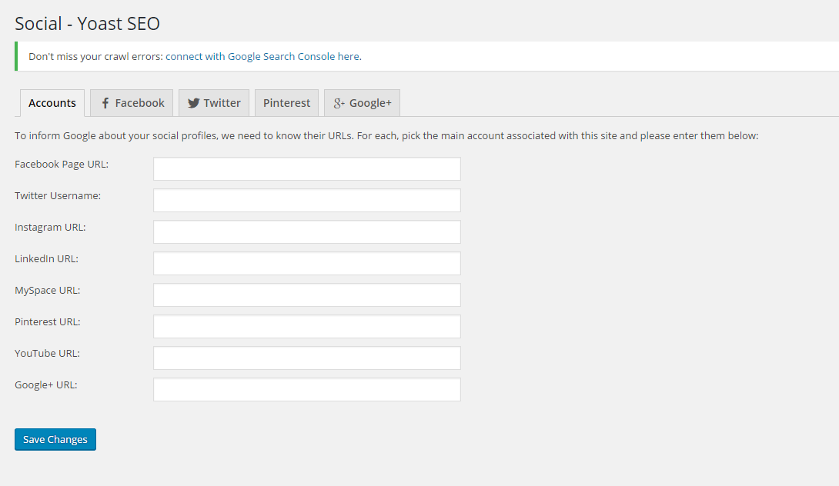The width and height of the screenshot is (839, 486).
Task: Click the 'Google+ URL:' label
Action: click(46, 385)
